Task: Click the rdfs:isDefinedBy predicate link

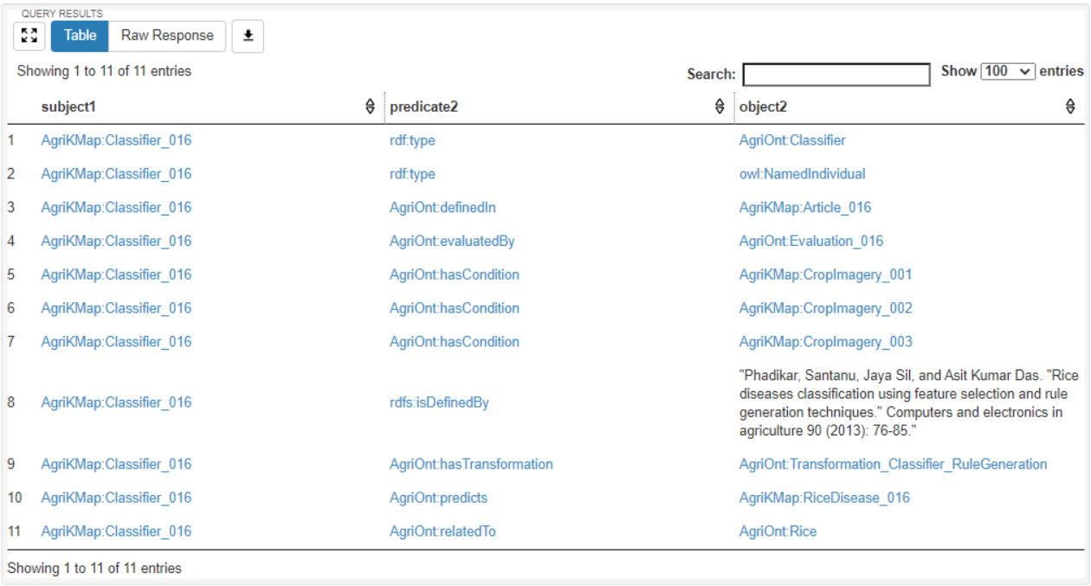Action: pyautogui.click(x=439, y=402)
